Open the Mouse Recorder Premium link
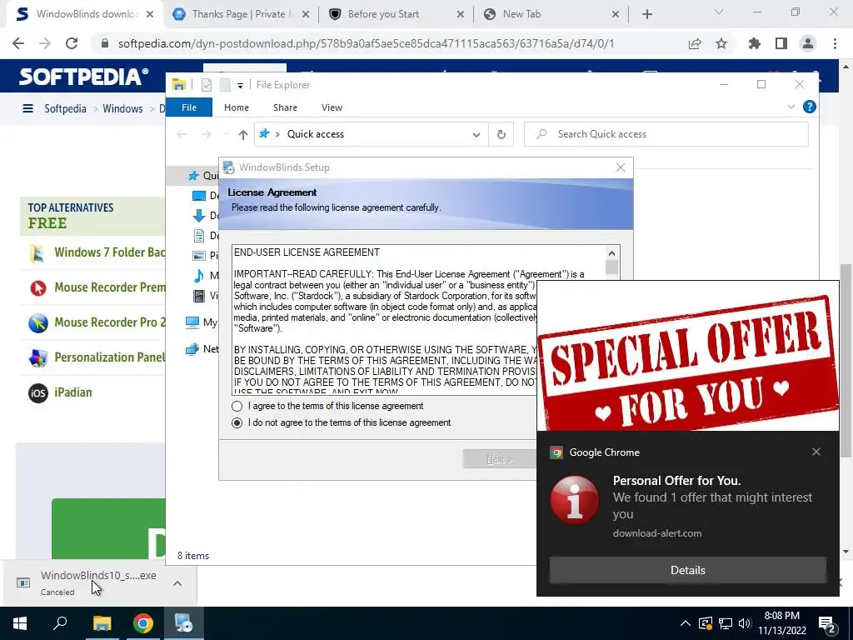This screenshot has height=640, width=853. 109,287
